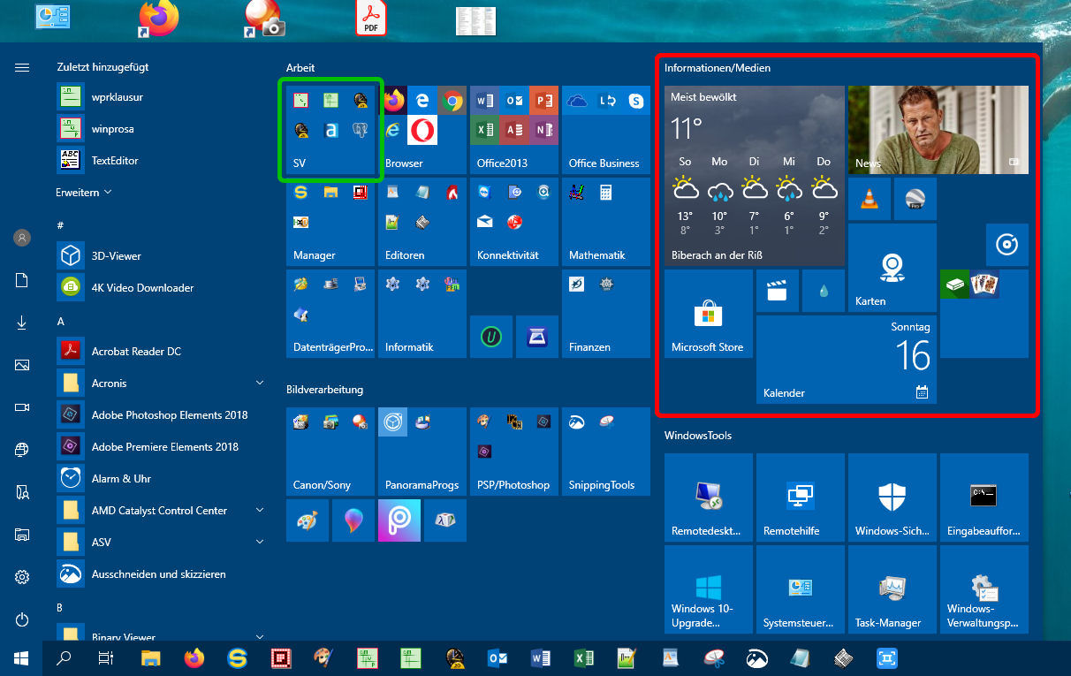Open the Microsoft Store tile
This screenshot has width=1071, height=676.
click(708, 314)
